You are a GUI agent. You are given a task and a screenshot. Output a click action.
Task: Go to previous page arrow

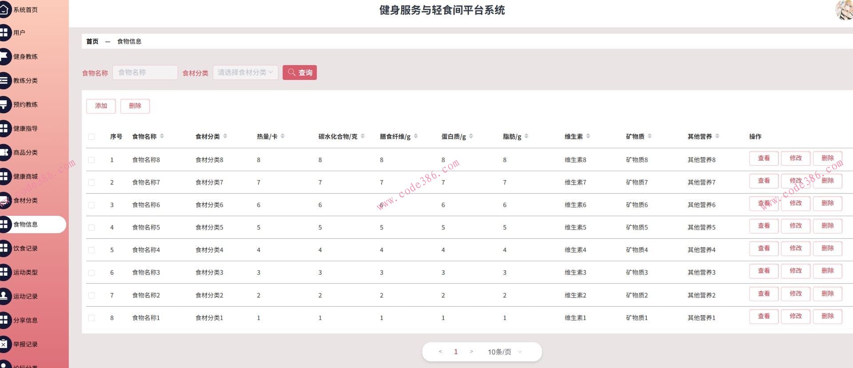coord(440,352)
